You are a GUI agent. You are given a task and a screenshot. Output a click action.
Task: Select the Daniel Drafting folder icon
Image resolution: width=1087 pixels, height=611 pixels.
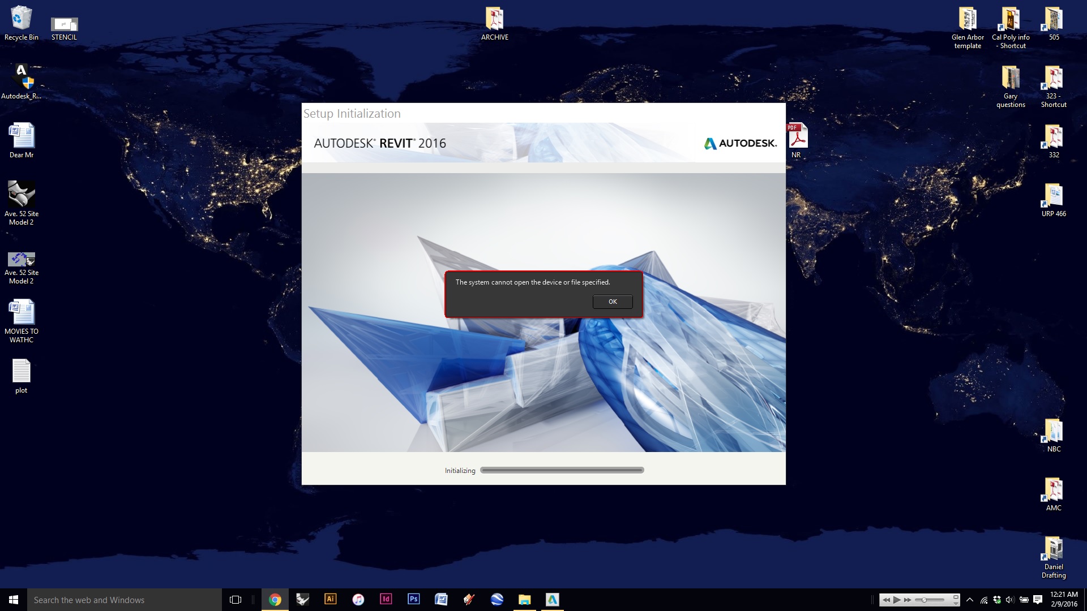(x=1054, y=557)
